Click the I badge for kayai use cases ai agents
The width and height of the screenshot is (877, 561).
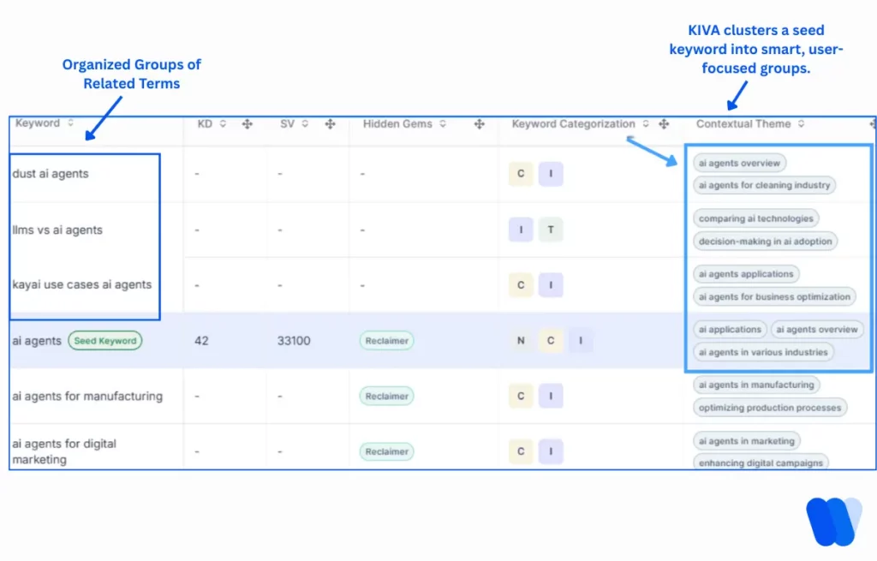(551, 285)
